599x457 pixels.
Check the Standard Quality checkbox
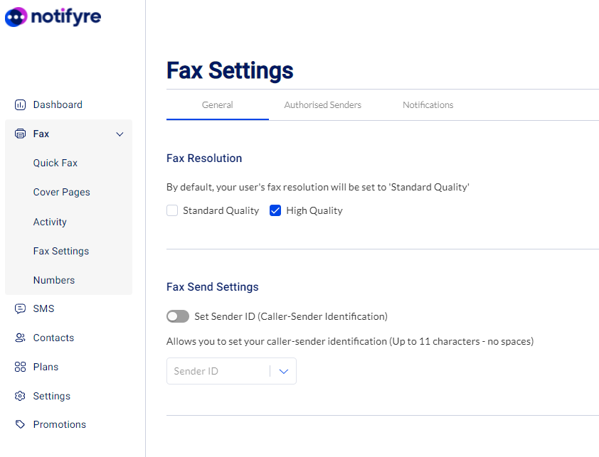pyautogui.click(x=172, y=210)
